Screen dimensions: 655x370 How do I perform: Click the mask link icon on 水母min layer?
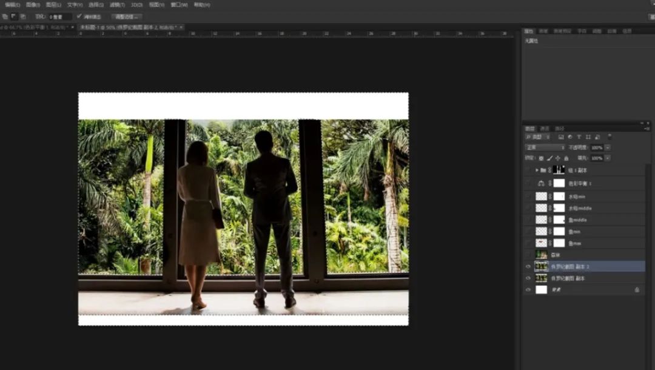[550, 197]
